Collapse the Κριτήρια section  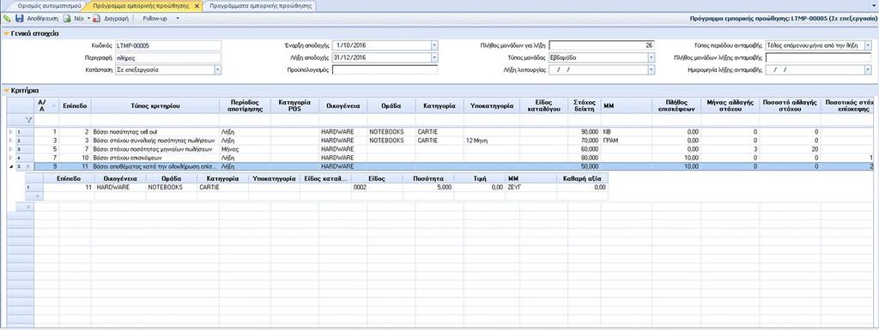[6, 91]
